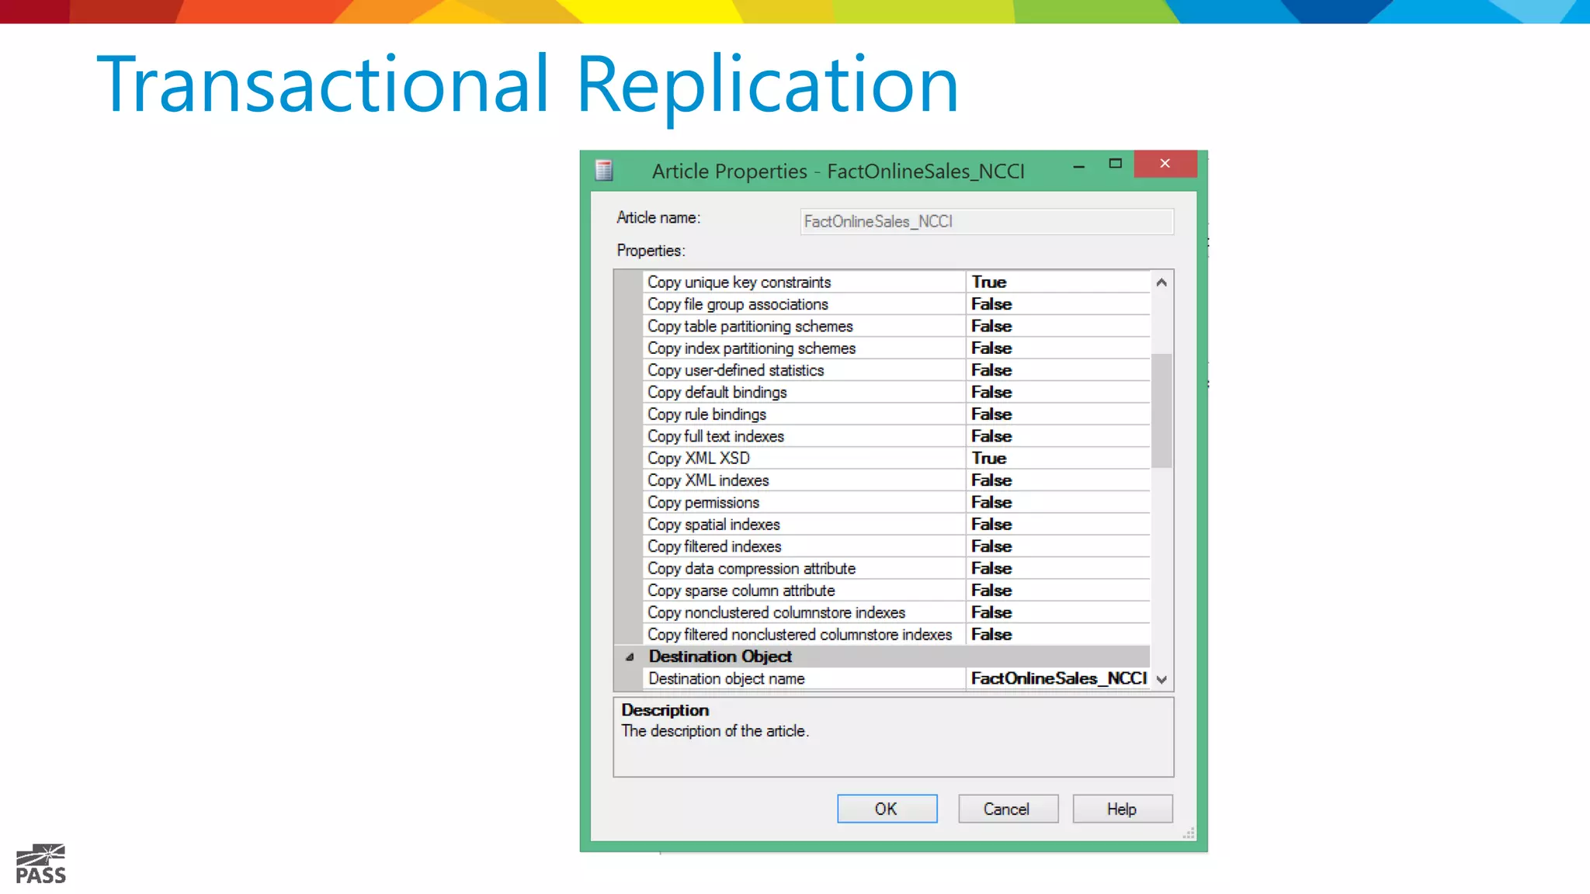Click the Article Properties window icon
The image size is (1590, 894).
[x=604, y=170]
